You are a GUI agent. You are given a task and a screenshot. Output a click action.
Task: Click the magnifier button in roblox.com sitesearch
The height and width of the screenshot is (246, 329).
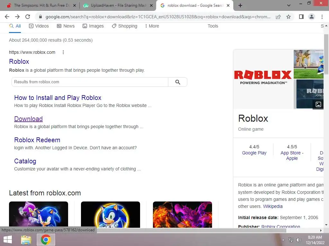point(178,82)
